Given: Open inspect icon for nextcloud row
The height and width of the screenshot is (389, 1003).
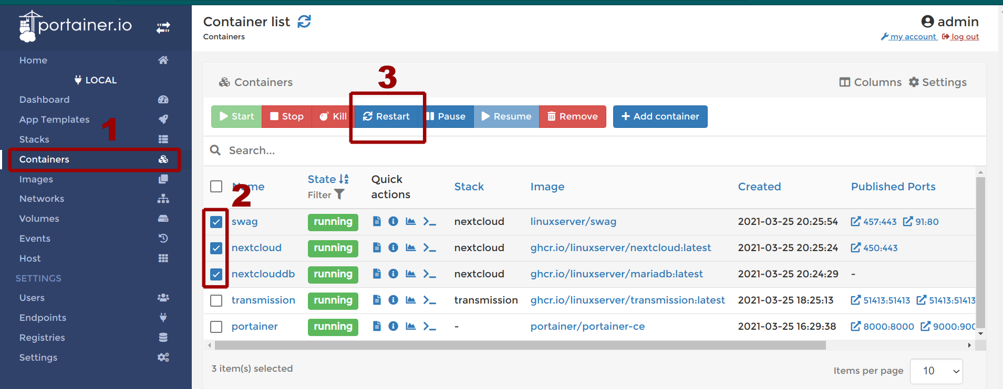Looking at the screenshot, I should pos(393,247).
